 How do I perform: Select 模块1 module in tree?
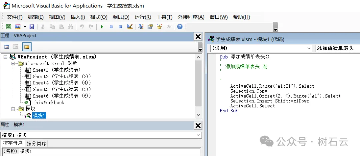[x=39, y=115]
